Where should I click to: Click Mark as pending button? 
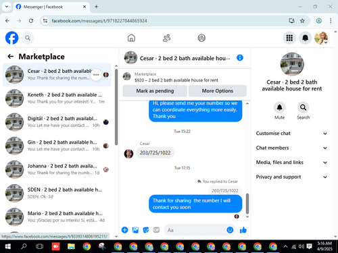click(x=155, y=91)
